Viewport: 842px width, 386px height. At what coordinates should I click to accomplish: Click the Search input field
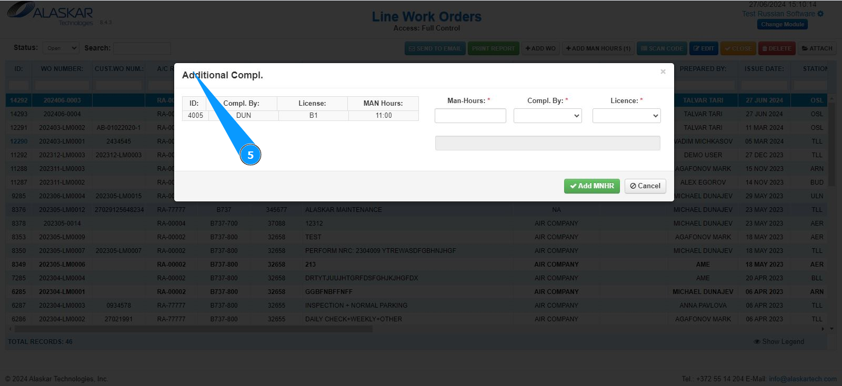click(142, 48)
